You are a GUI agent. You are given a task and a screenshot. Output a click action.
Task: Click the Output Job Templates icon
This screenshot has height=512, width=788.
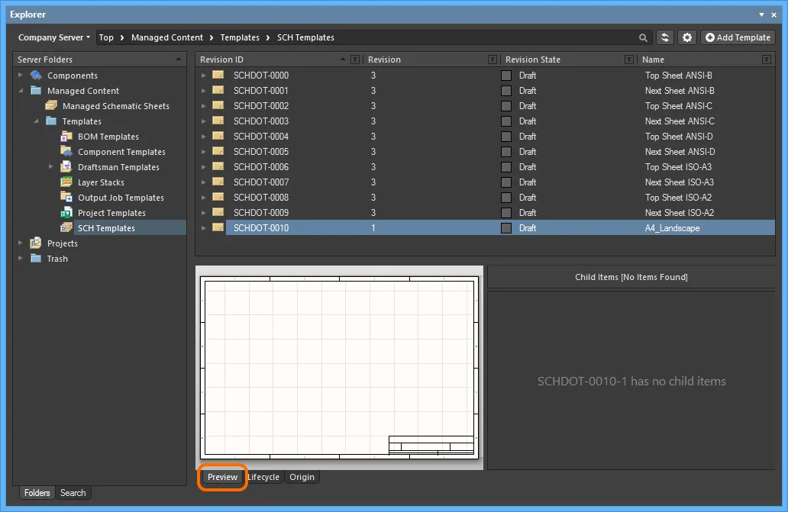[x=66, y=198]
